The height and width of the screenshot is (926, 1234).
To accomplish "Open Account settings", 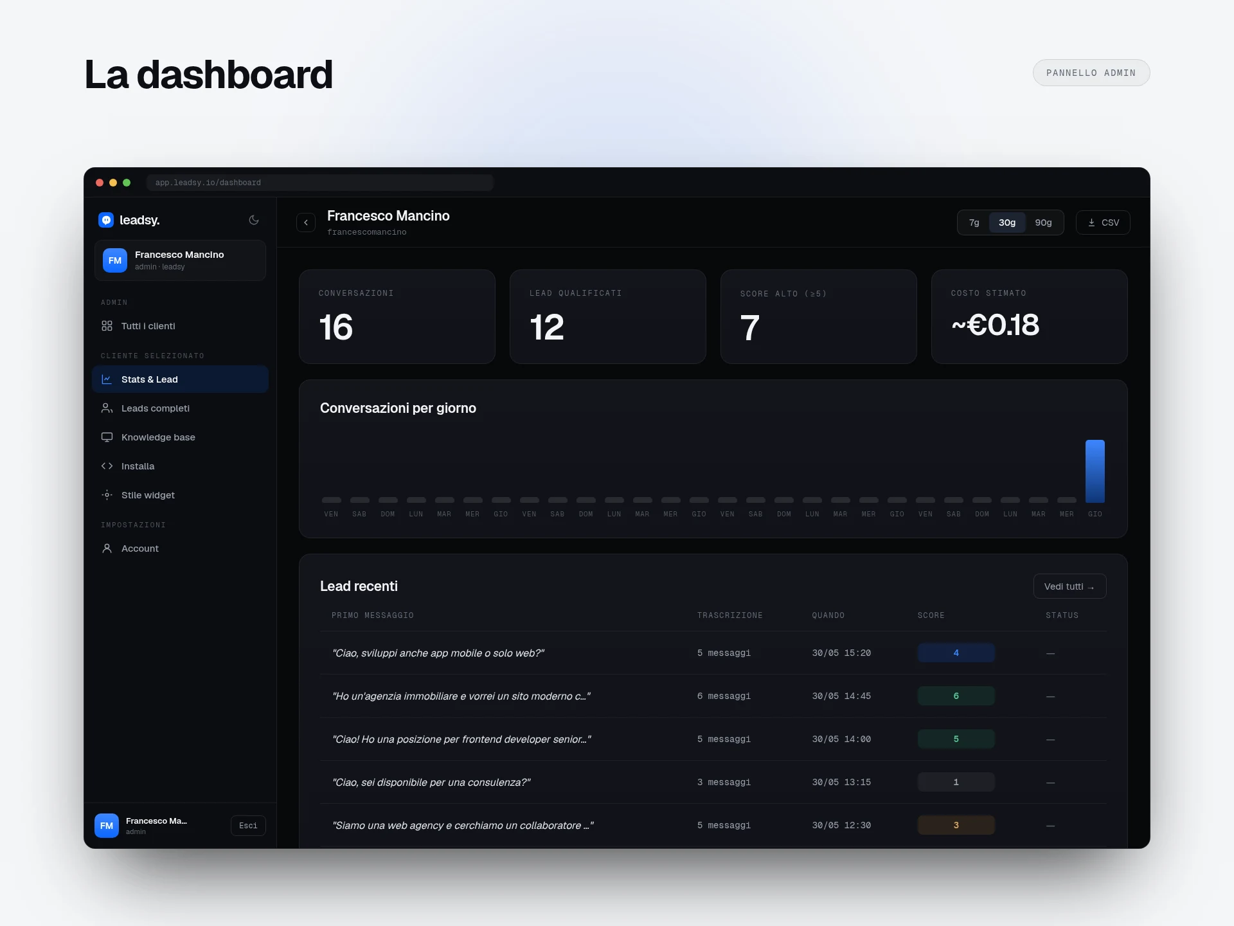I will point(180,549).
